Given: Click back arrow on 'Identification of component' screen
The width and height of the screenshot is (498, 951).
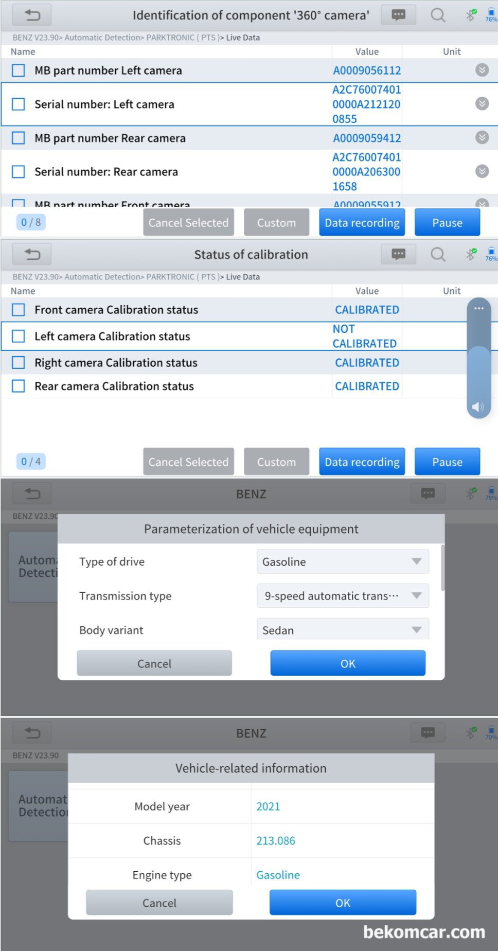Looking at the screenshot, I should [x=32, y=15].
